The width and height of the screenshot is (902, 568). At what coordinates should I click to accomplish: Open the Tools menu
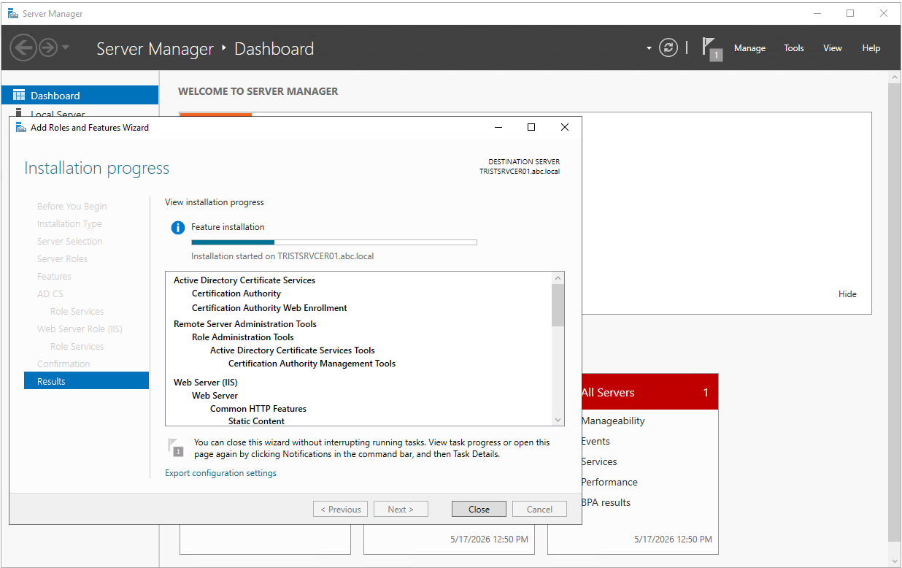coord(793,48)
